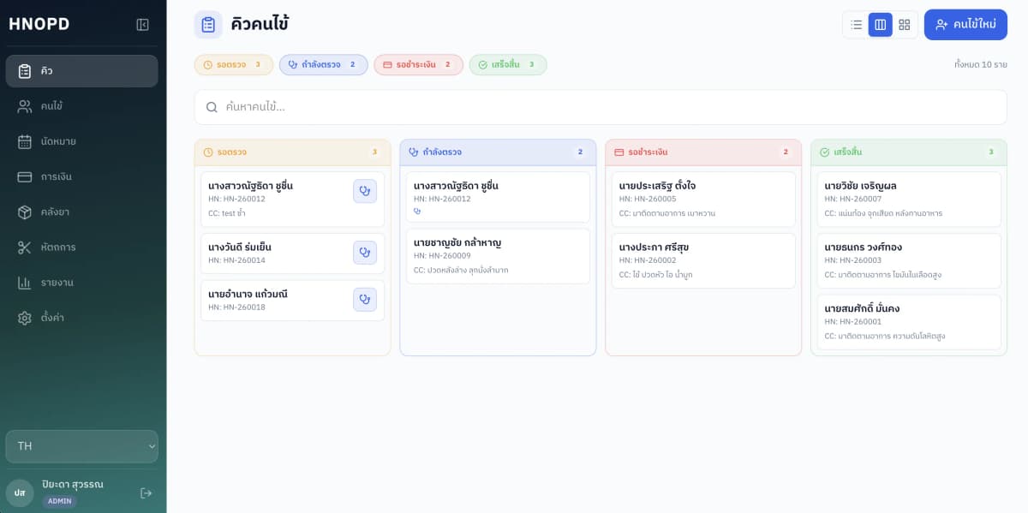Start exam for first waiting patient นางสาวณัฐธิดา

365,191
